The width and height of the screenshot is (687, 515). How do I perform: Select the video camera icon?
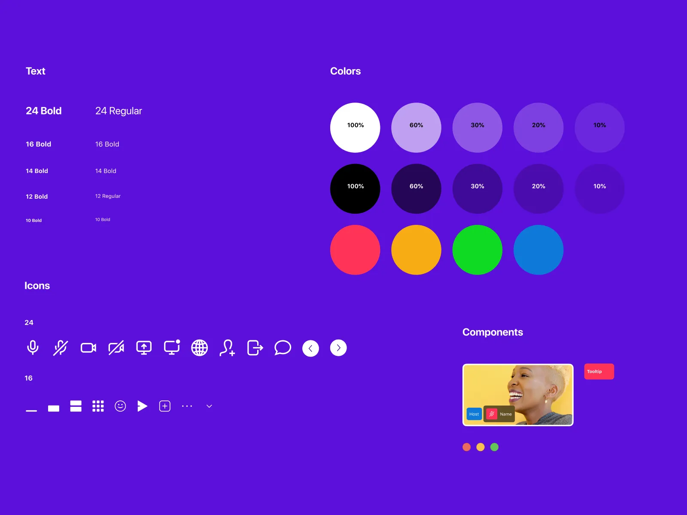pyautogui.click(x=88, y=348)
